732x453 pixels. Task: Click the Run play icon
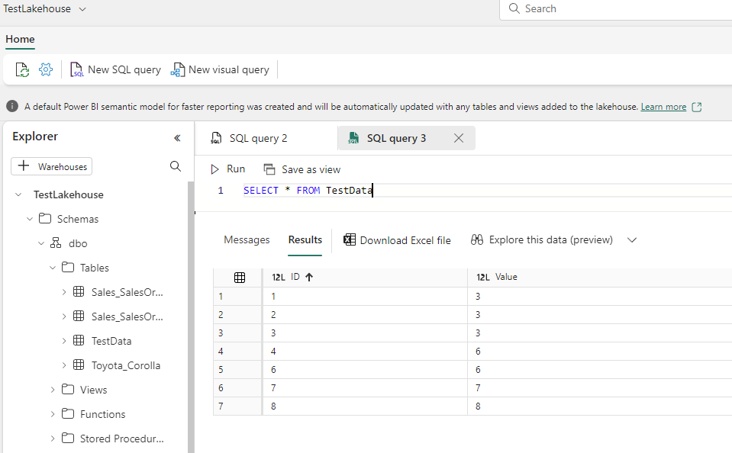(x=214, y=169)
